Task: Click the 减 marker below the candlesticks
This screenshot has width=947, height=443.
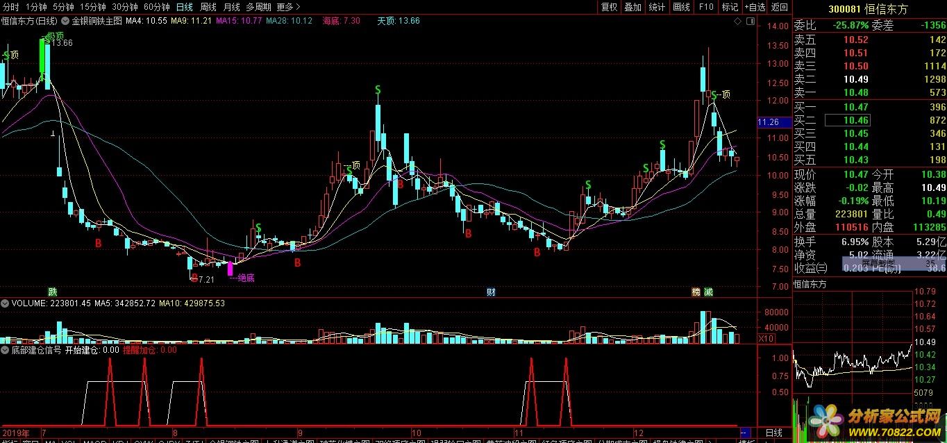Action: (x=707, y=292)
